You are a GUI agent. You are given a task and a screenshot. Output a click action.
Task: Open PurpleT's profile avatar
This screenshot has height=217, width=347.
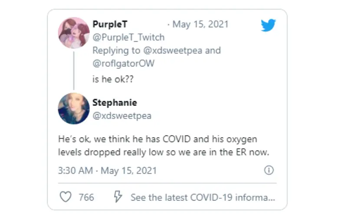pyautogui.click(x=74, y=33)
